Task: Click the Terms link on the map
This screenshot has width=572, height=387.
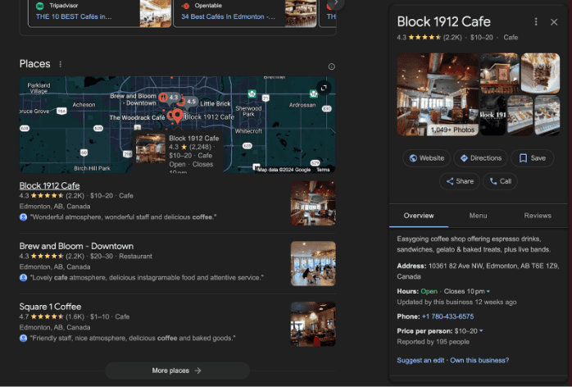Action: (x=323, y=170)
